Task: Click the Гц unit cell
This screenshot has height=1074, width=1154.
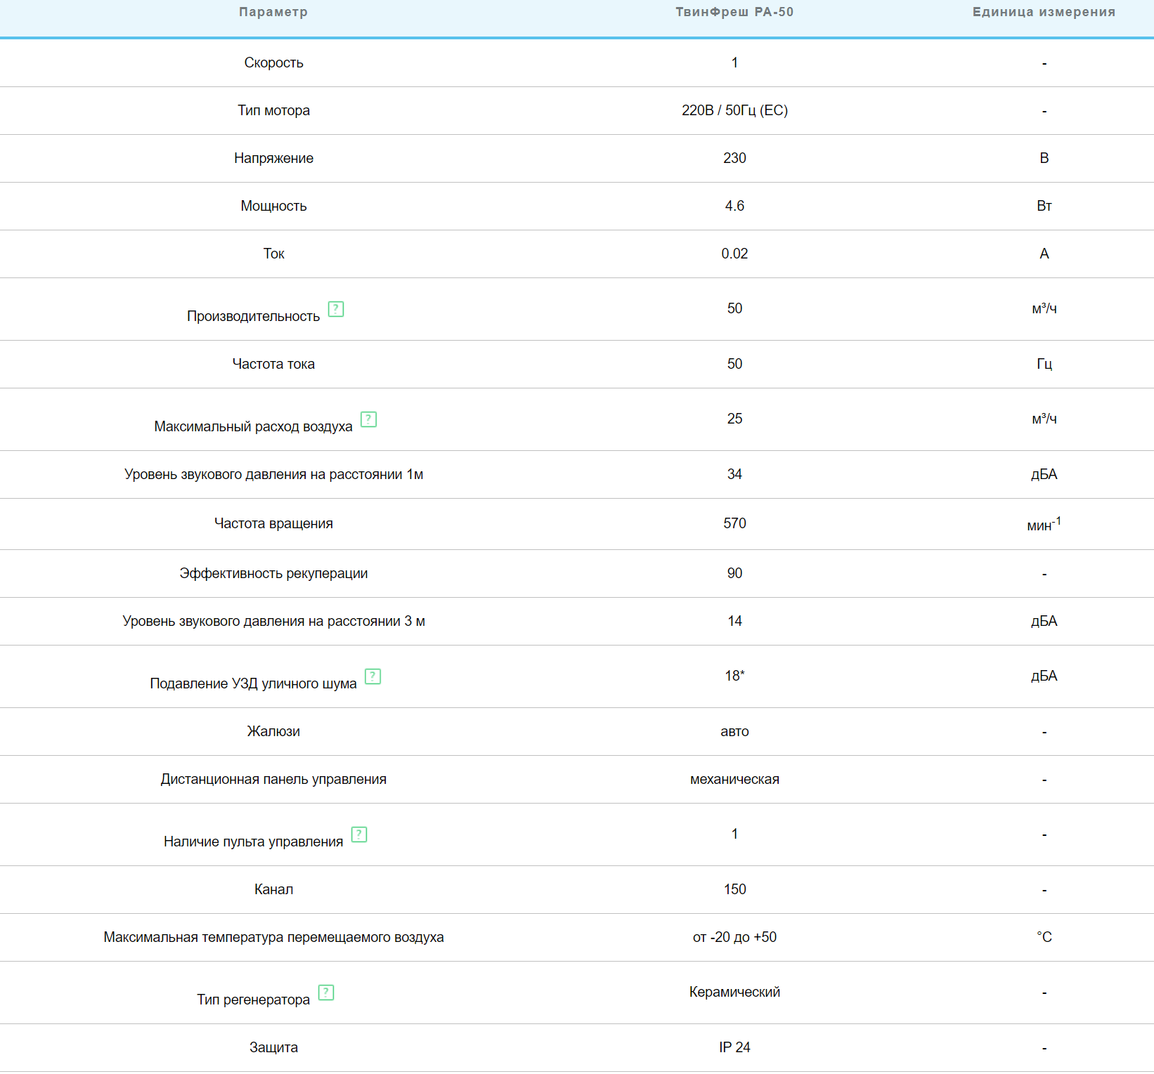Action: 1044,364
